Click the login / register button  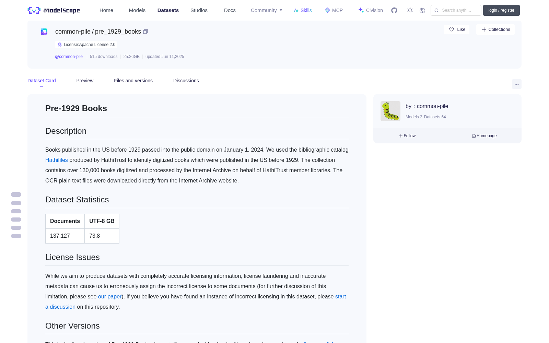pyautogui.click(x=501, y=10)
